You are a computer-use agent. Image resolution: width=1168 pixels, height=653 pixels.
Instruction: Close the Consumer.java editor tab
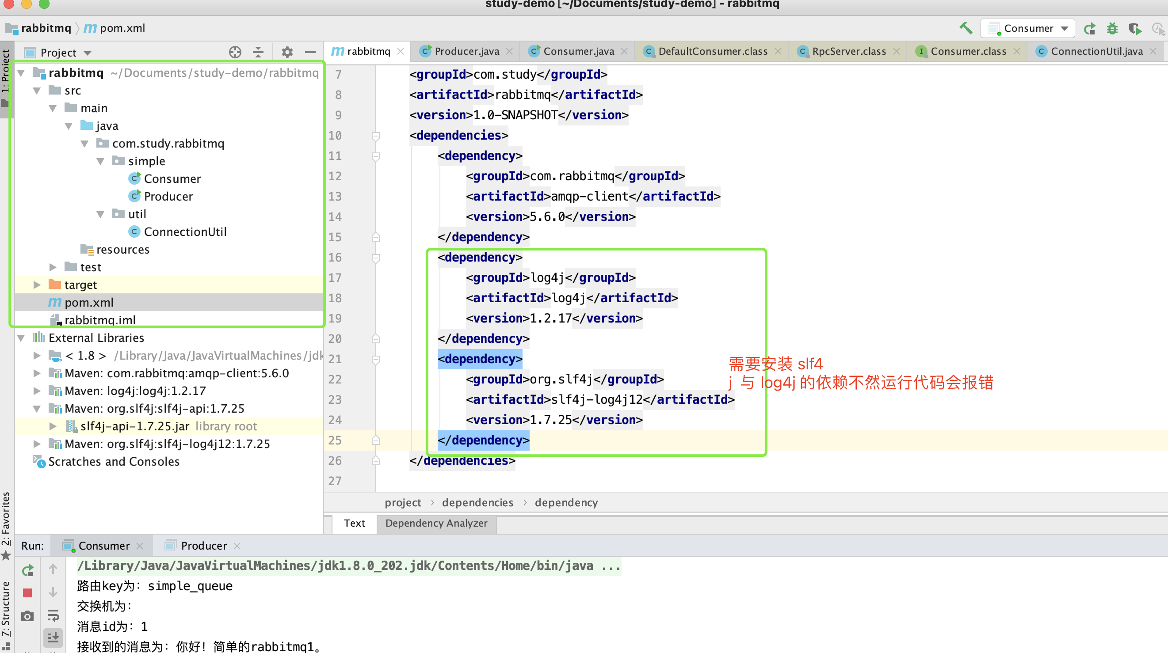click(x=624, y=51)
